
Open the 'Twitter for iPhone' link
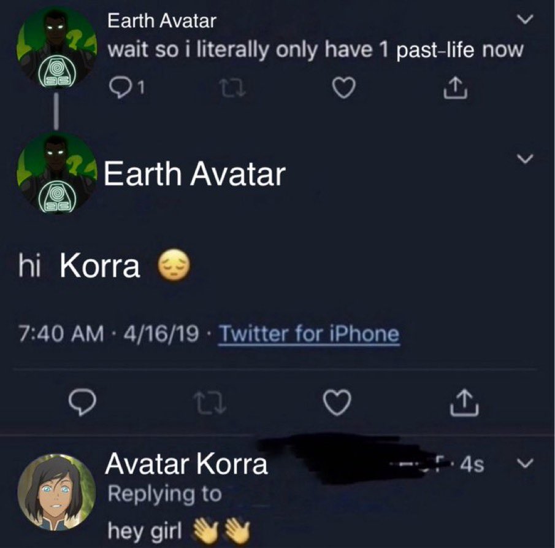[309, 334]
